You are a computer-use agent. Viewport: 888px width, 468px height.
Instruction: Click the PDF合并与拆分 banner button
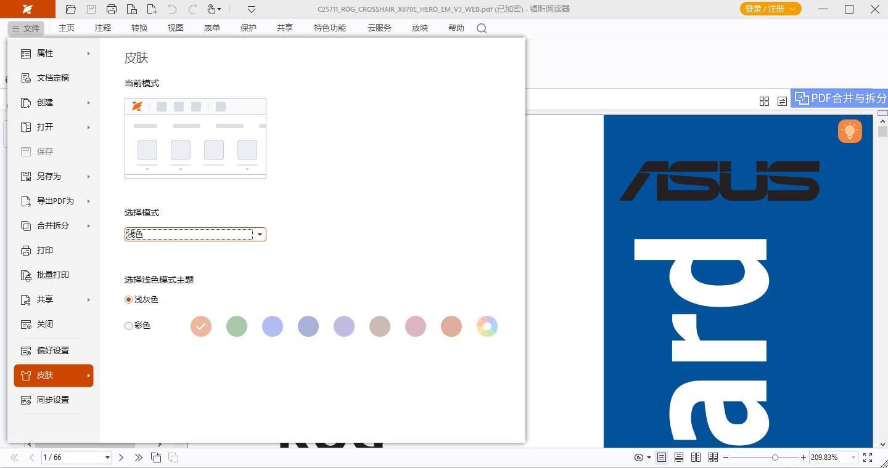point(839,98)
